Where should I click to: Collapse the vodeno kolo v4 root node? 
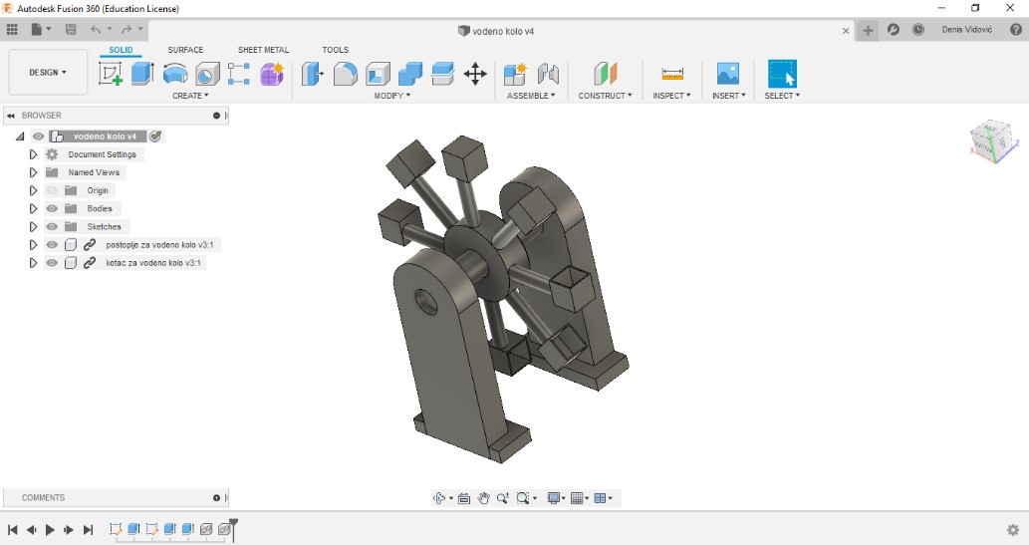click(20, 136)
